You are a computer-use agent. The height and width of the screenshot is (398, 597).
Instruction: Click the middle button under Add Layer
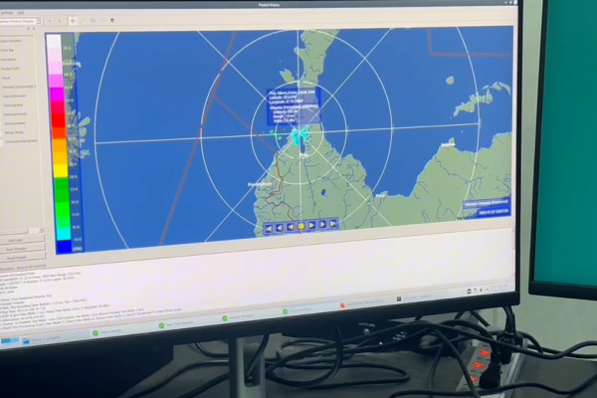coord(20,249)
